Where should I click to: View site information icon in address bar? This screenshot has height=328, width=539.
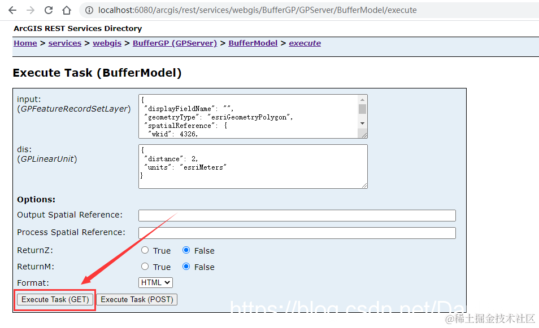click(89, 10)
